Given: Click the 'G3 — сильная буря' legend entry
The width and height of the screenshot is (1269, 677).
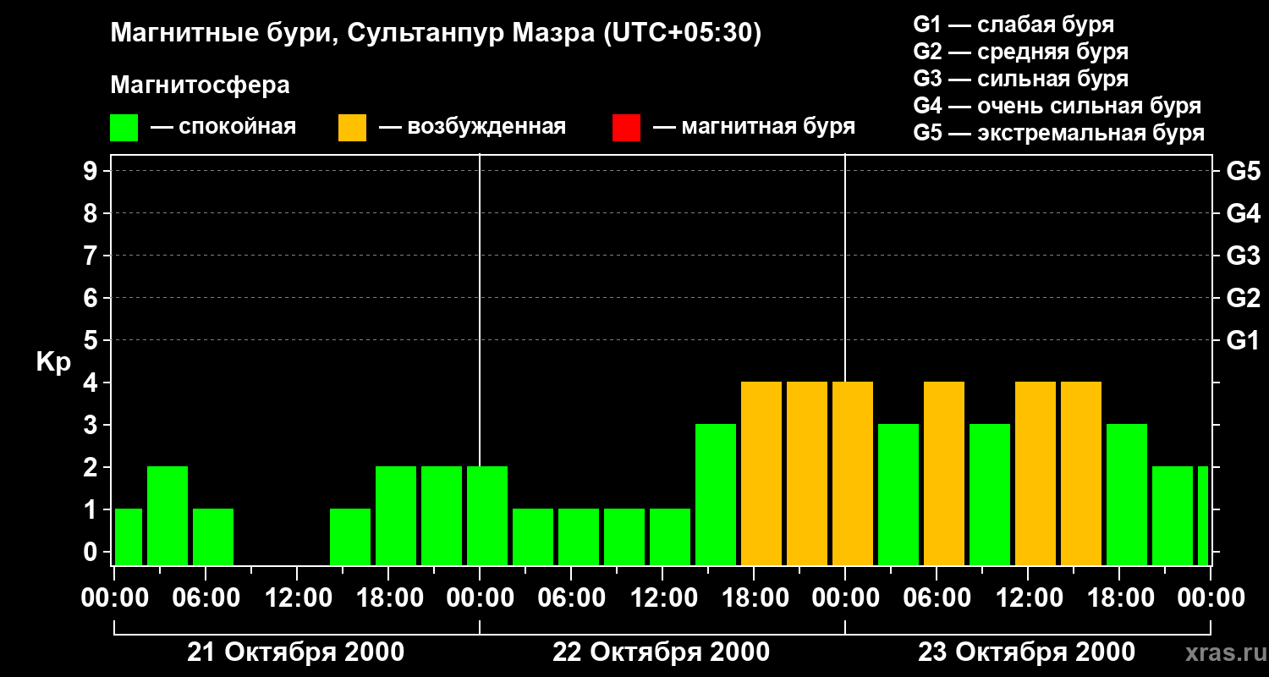Looking at the screenshot, I should tap(1020, 79).
